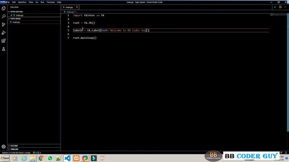
Task: Click line number 6 in the gutter
Action: click(68, 34)
